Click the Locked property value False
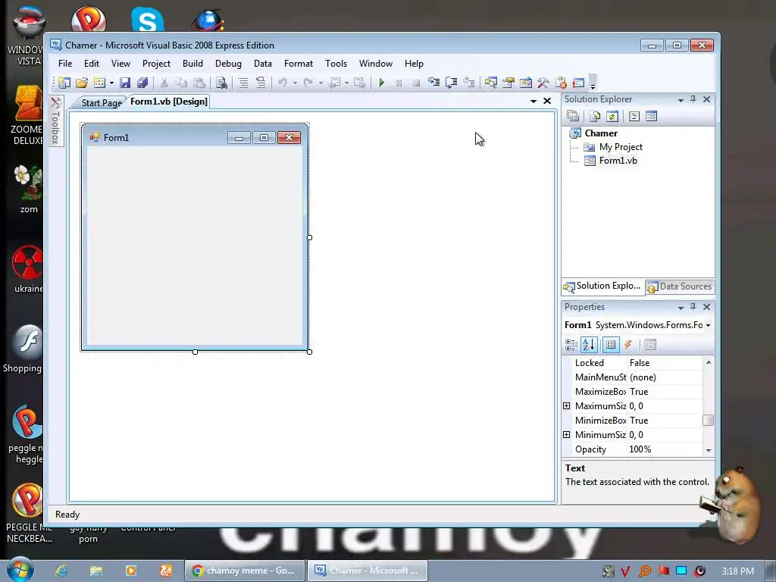This screenshot has width=776, height=582. (665, 363)
